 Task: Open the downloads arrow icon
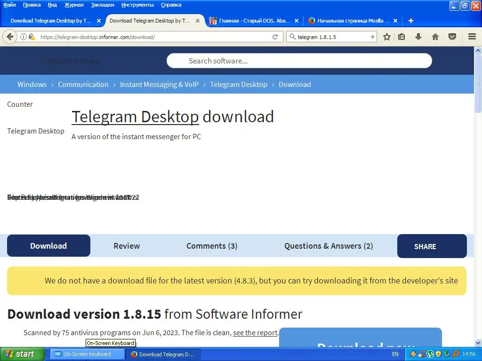[x=418, y=37]
